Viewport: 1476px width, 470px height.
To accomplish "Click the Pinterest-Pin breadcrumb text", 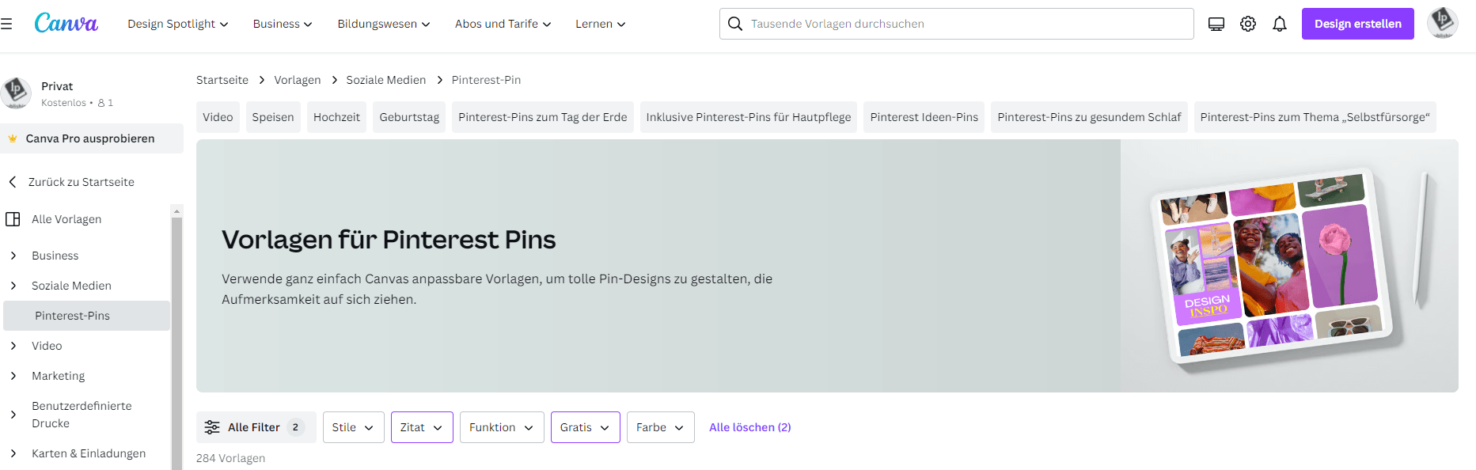I will point(486,80).
